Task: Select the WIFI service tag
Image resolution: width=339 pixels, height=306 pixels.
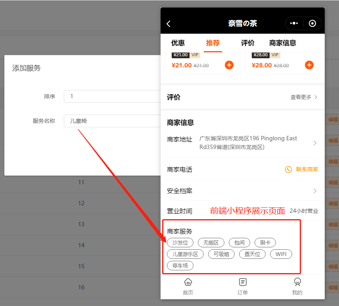Action: pyautogui.click(x=281, y=254)
